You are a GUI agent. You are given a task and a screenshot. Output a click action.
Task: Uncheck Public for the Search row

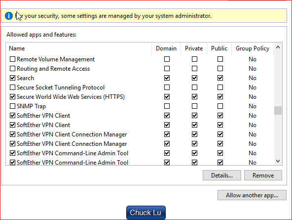tap(220, 78)
